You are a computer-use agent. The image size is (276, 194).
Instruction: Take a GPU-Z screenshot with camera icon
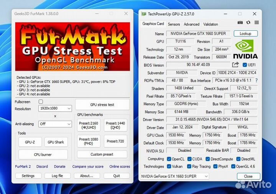(x=240, y=23)
